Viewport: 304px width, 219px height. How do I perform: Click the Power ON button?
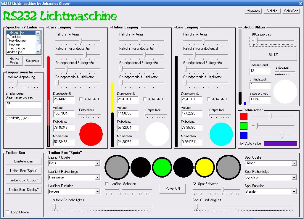(x=173, y=188)
